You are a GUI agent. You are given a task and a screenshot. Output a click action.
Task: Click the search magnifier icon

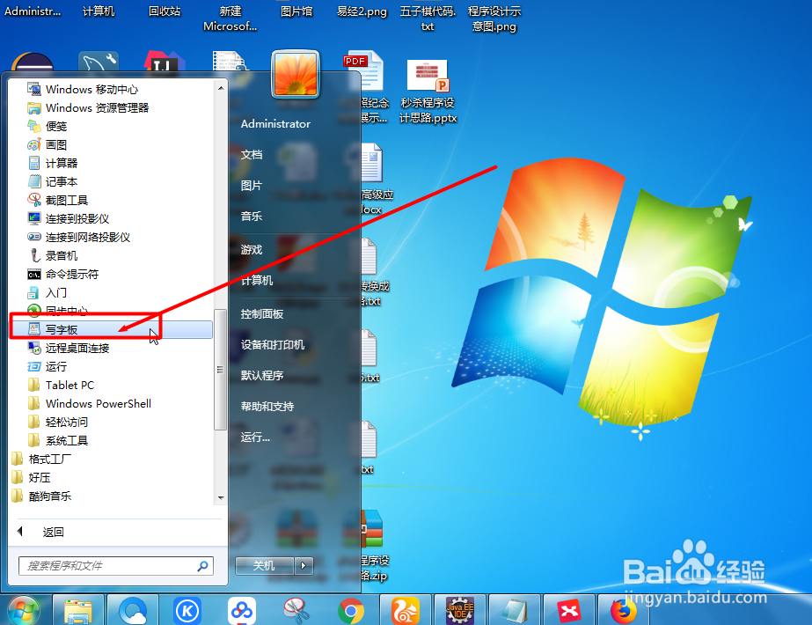[202, 566]
